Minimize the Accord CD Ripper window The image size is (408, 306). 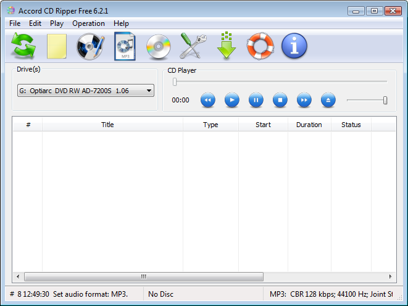click(356, 11)
